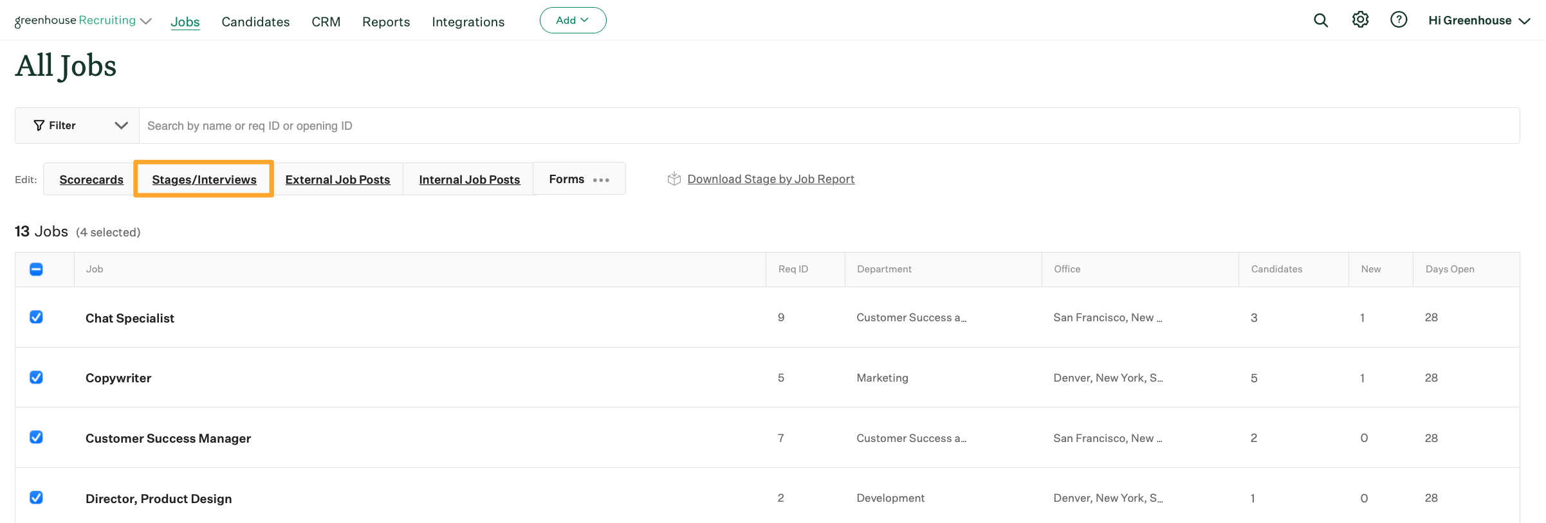Click the Scorecards edit button
This screenshot has height=523, width=1546.
[x=91, y=179]
